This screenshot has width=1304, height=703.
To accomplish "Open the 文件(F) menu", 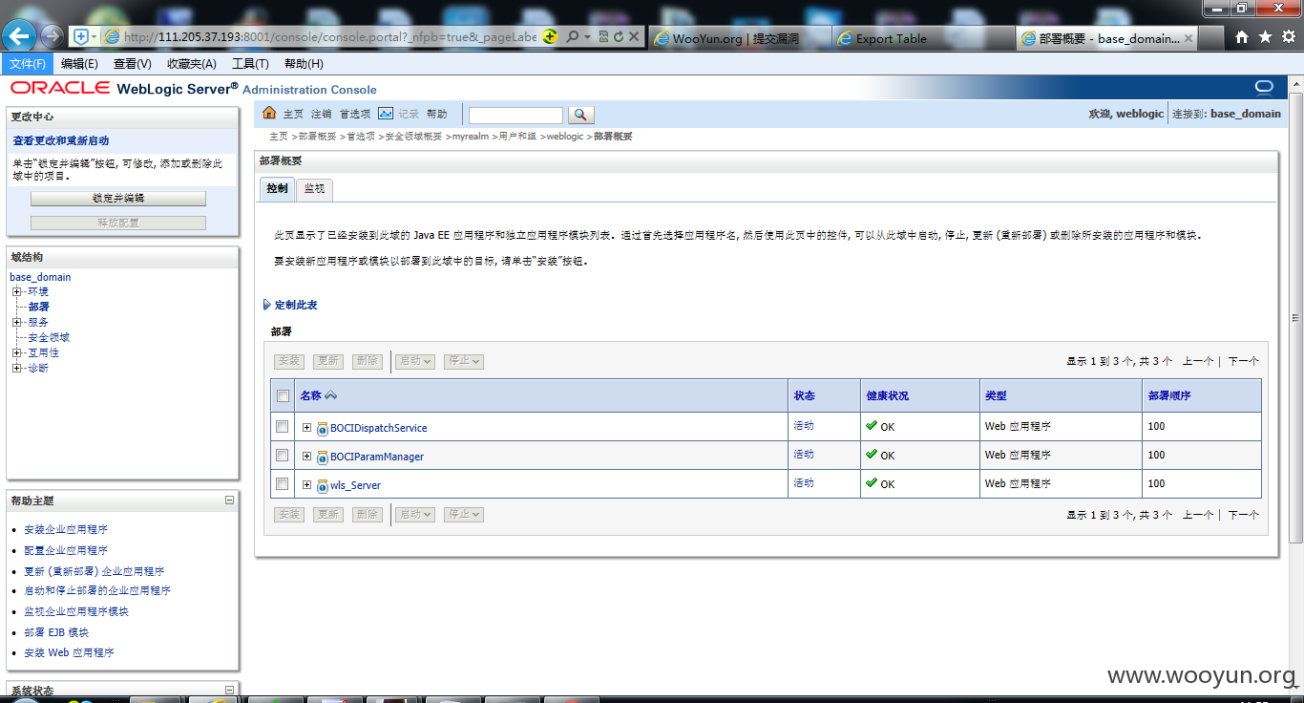I will pos(27,64).
